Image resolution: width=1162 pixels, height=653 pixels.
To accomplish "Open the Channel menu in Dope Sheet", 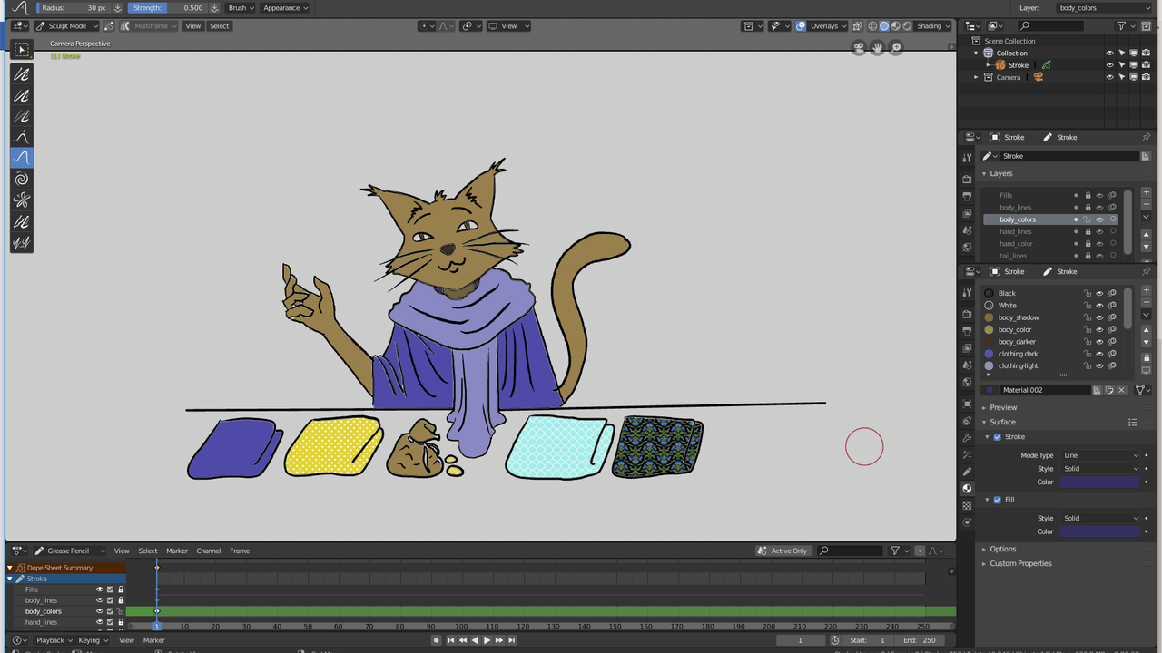I will coord(208,551).
